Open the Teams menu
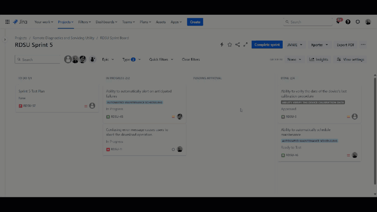Image resolution: width=377 pixels, height=212 pixels. 128,22
